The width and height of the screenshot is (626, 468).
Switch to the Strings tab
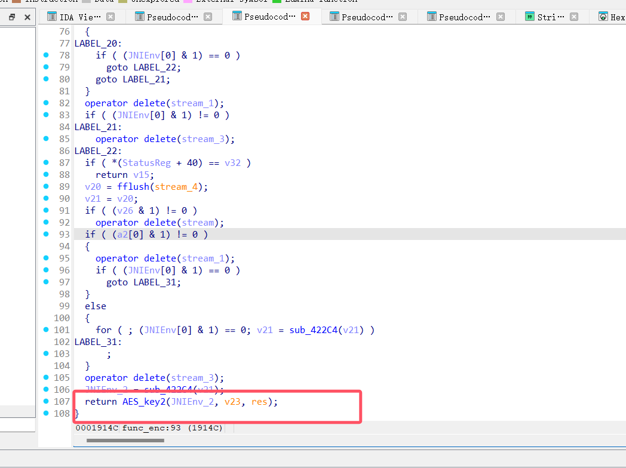tap(551, 17)
